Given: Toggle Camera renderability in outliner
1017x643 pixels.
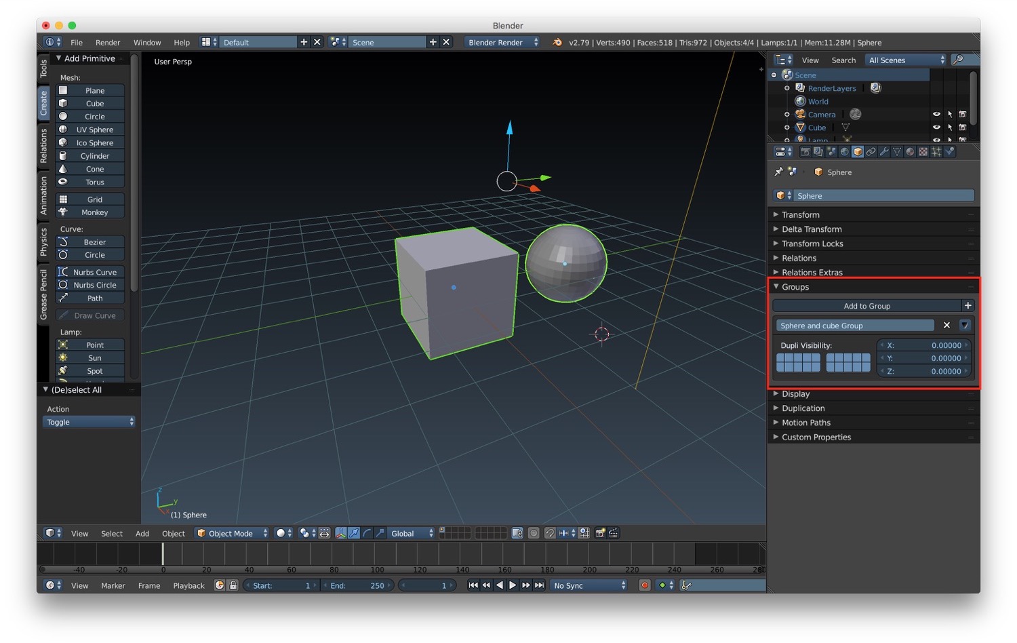Looking at the screenshot, I should (x=962, y=115).
